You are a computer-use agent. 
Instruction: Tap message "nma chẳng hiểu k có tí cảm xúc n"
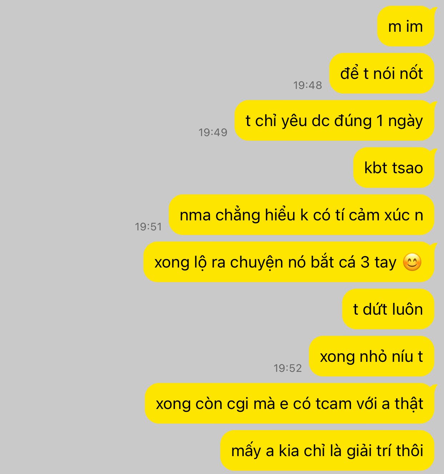[301, 215]
